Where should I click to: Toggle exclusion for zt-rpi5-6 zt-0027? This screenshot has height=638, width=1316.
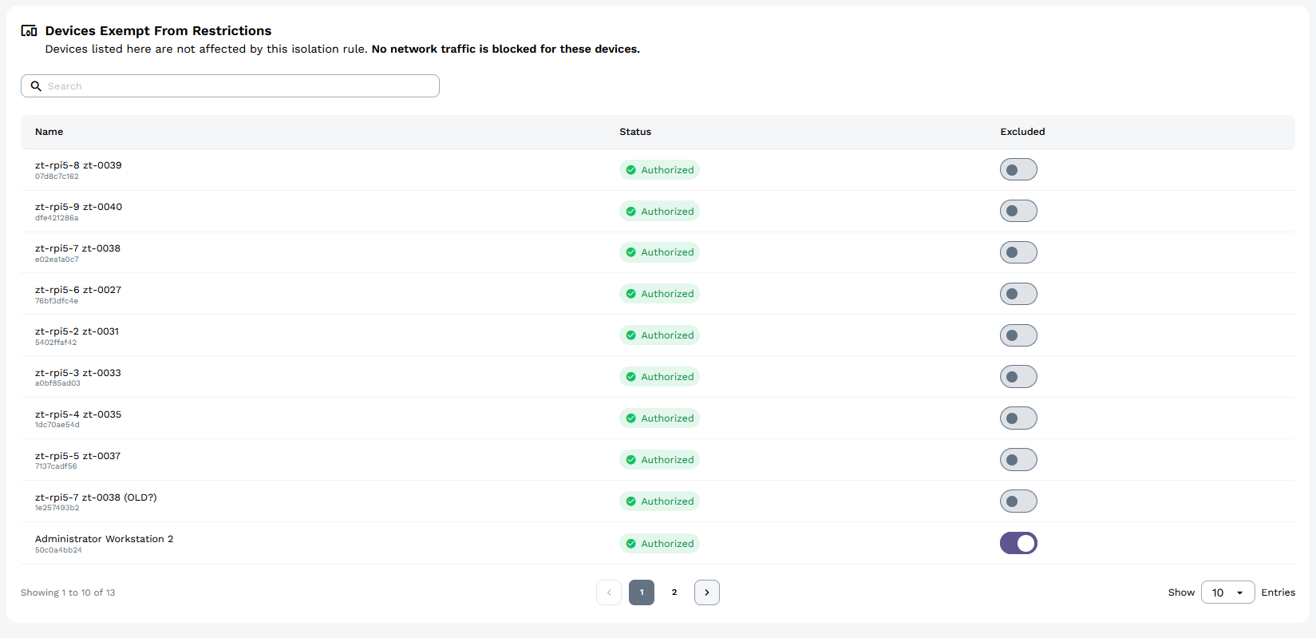point(1018,294)
